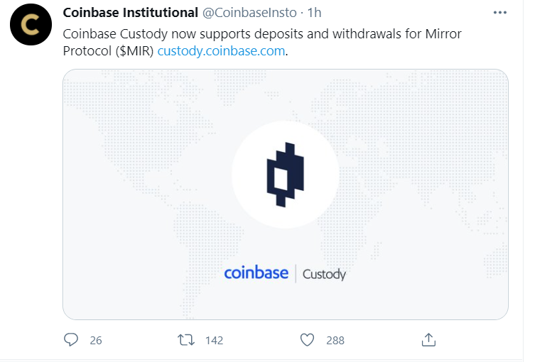This screenshot has height=362, width=547.
Task: Open the @CoinbaseInsto handle
Action: [x=249, y=13]
